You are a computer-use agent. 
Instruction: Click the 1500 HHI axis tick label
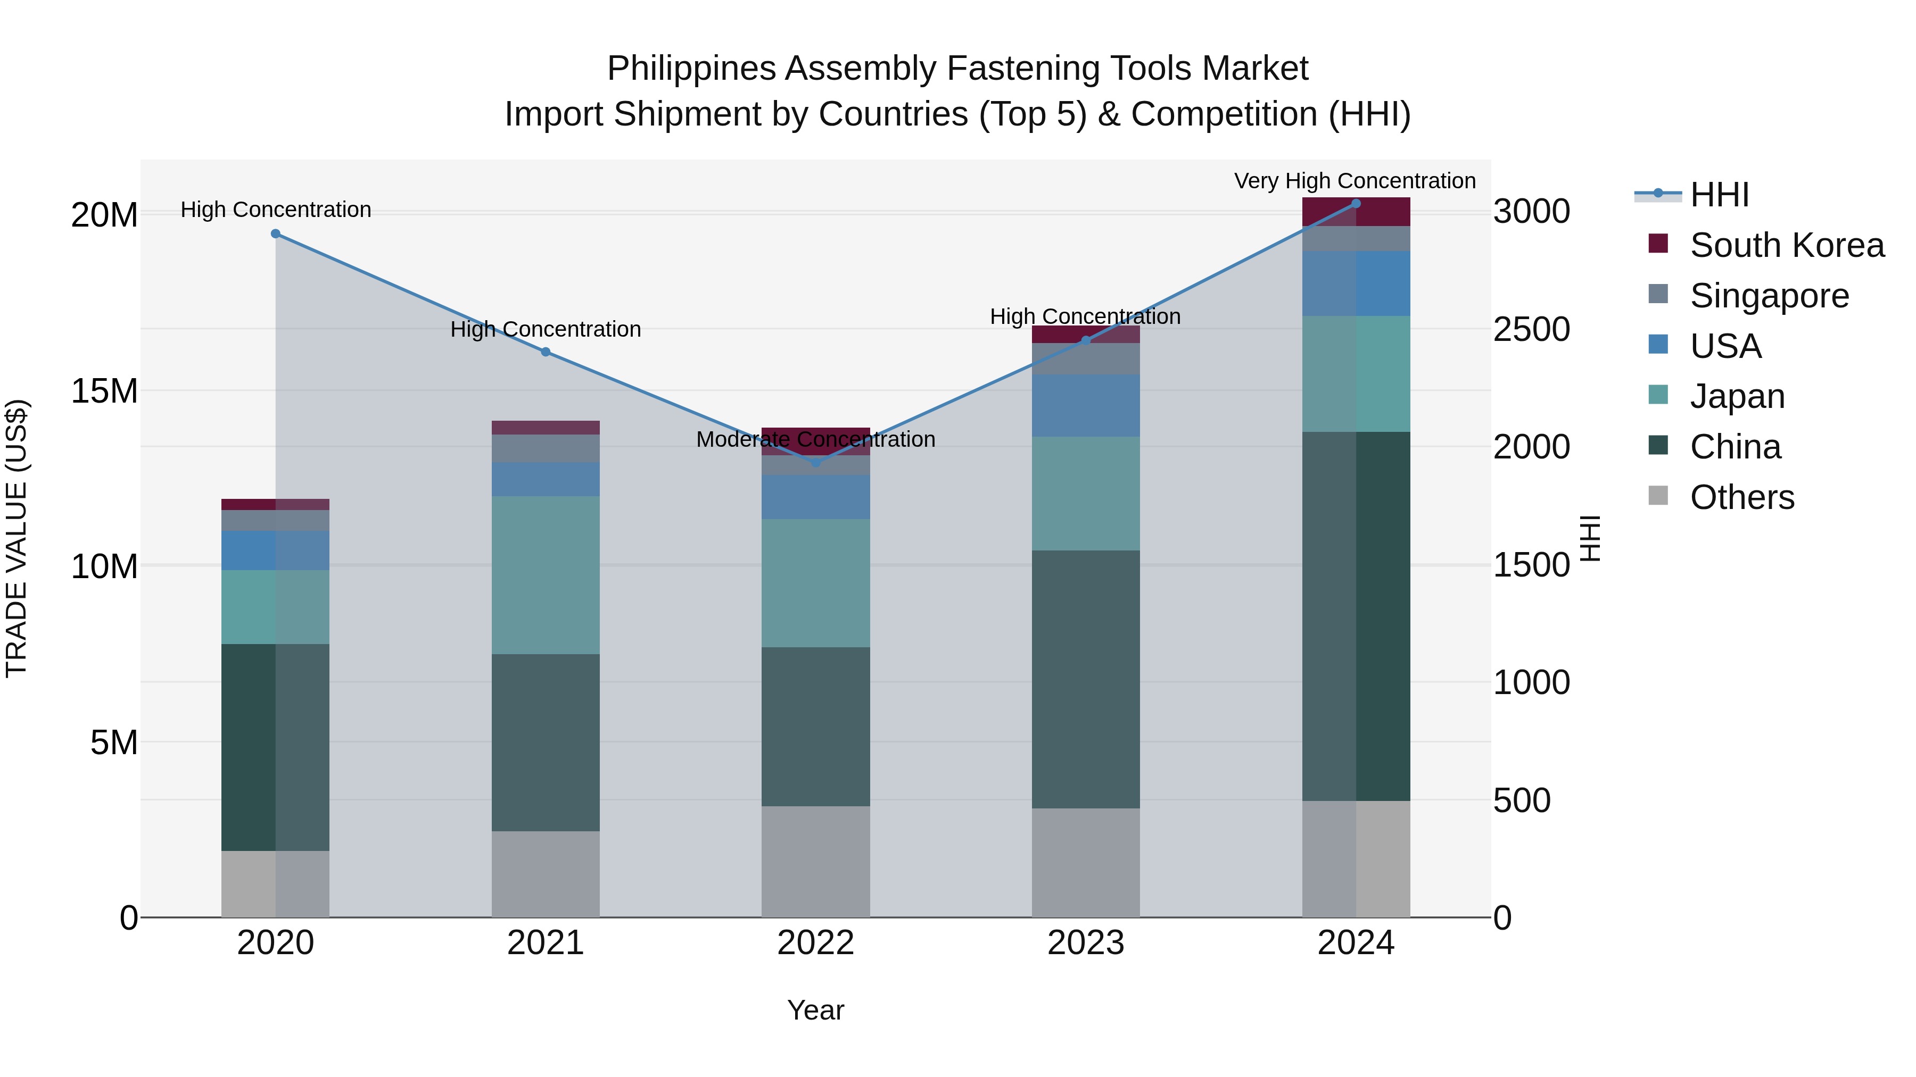pyautogui.click(x=1531, y=565)
